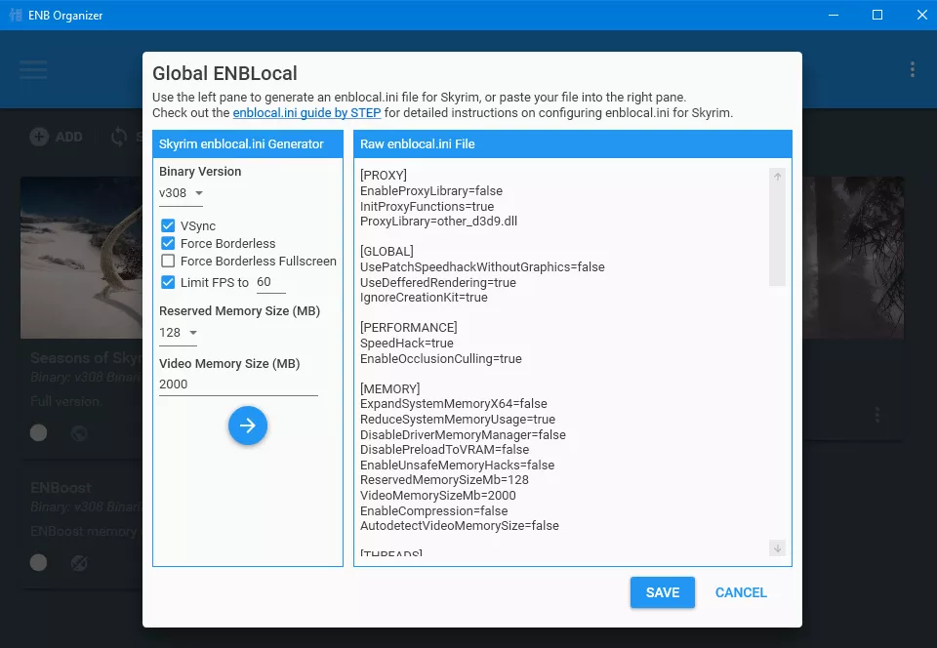The image size is (937, 648).
Task: Uncheck Force Borderless option
Action: click(x=168, y=243)
